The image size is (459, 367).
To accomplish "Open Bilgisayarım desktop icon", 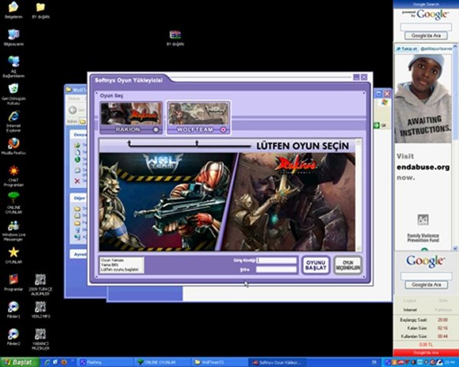I will click(13, 37).
